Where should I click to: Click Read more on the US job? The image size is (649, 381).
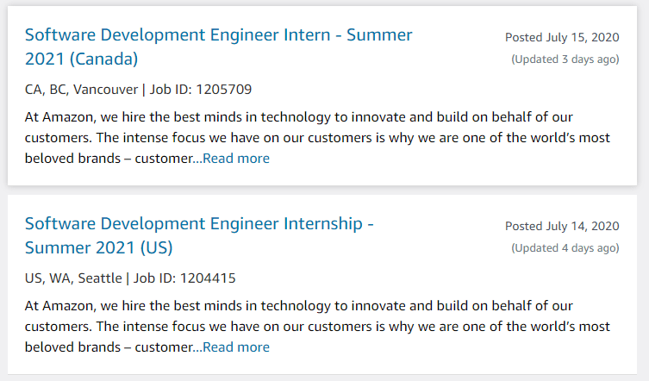(x=236, y=347)
